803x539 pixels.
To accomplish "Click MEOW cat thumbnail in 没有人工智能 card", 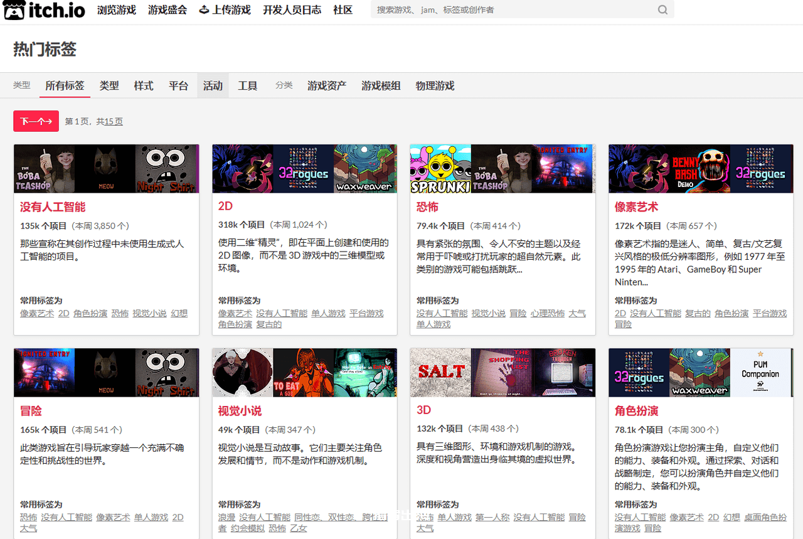I will pyautogui.click(x=105, y=168).
